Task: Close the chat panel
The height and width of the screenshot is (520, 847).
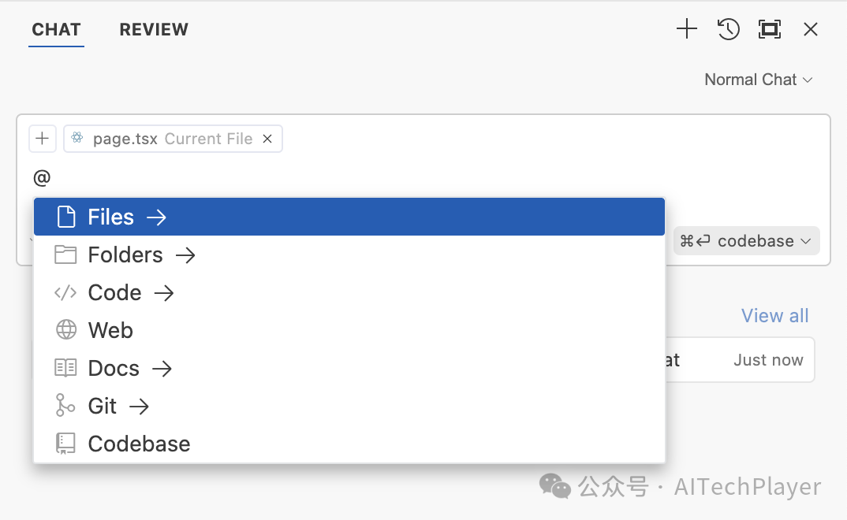Action: (810, 30)
